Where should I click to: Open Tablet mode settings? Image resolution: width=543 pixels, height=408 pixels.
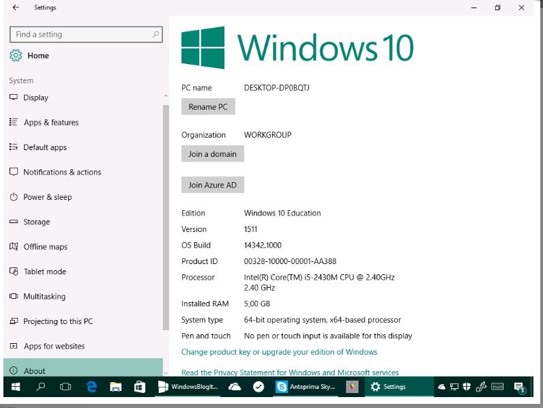point(44,272)
